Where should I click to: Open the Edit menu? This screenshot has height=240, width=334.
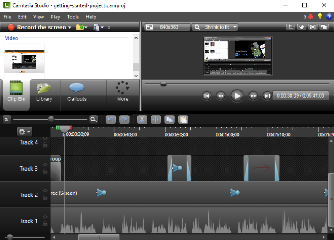tap(22, 17)
